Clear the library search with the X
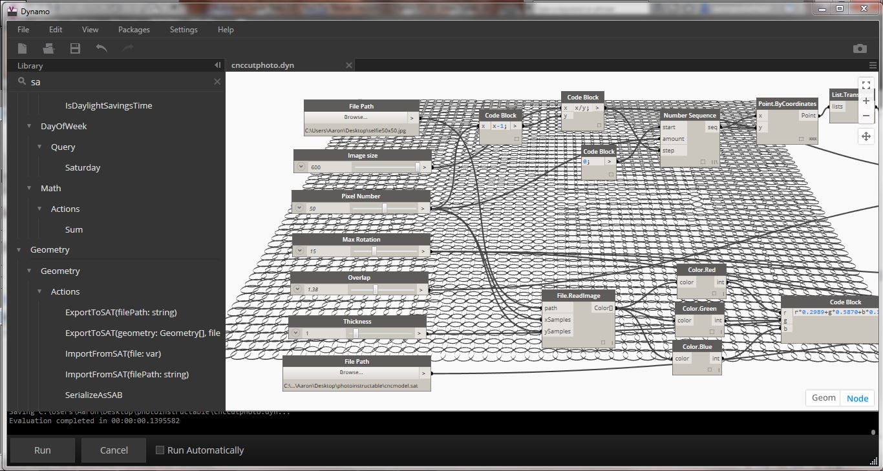Screen dimensions: 883x471 tap(217, 81)
